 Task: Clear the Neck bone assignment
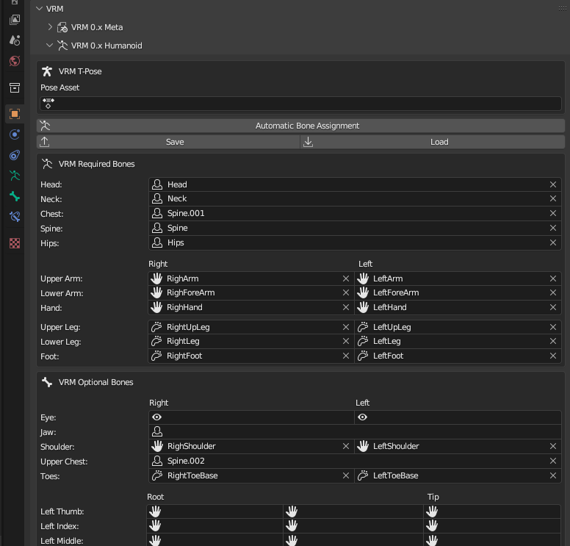pyautogui.click(x=553, y=198)
